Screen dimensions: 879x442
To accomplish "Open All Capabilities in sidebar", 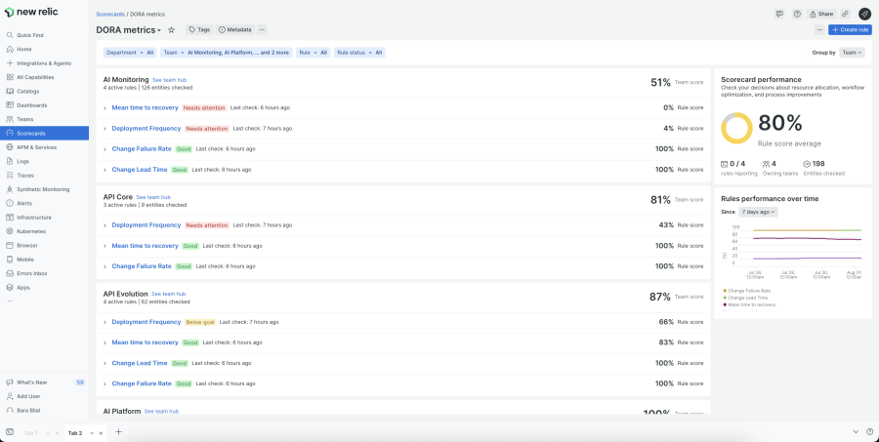I will tap(44, 77).
